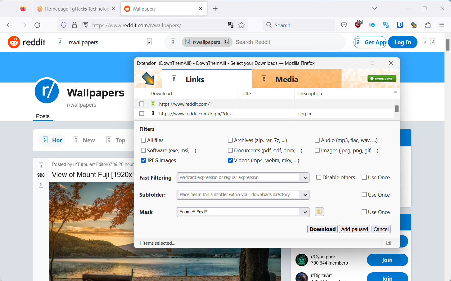Click Reddit's Log In button

(403, 42)
